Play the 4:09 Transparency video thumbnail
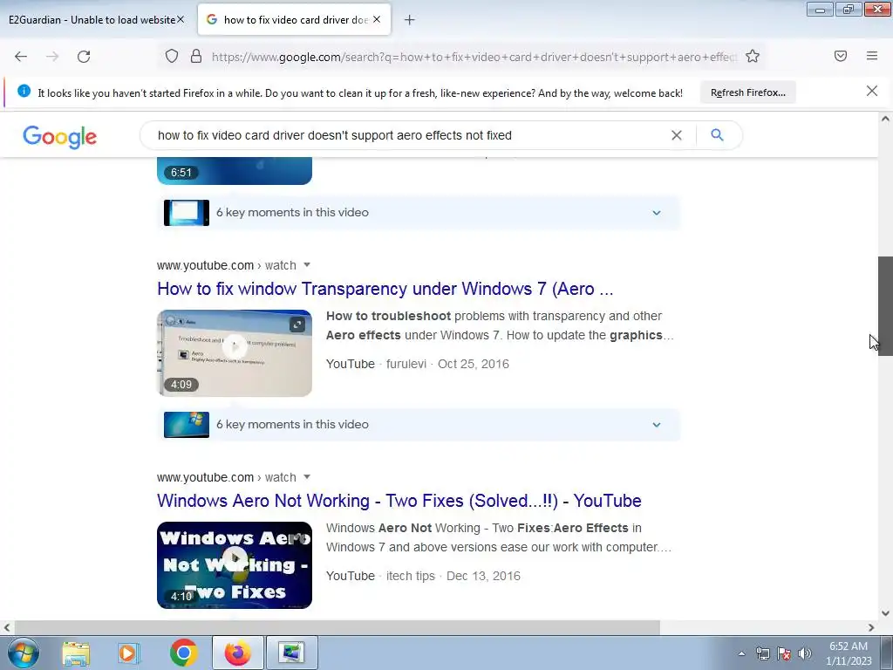Image resolution: width=893 pixels, height=670 pixels. pyautogui.click(x=235, y=353)
